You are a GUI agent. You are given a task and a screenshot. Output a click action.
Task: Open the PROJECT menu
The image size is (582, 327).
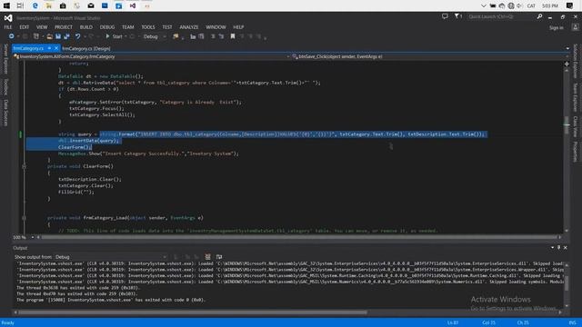64,27
